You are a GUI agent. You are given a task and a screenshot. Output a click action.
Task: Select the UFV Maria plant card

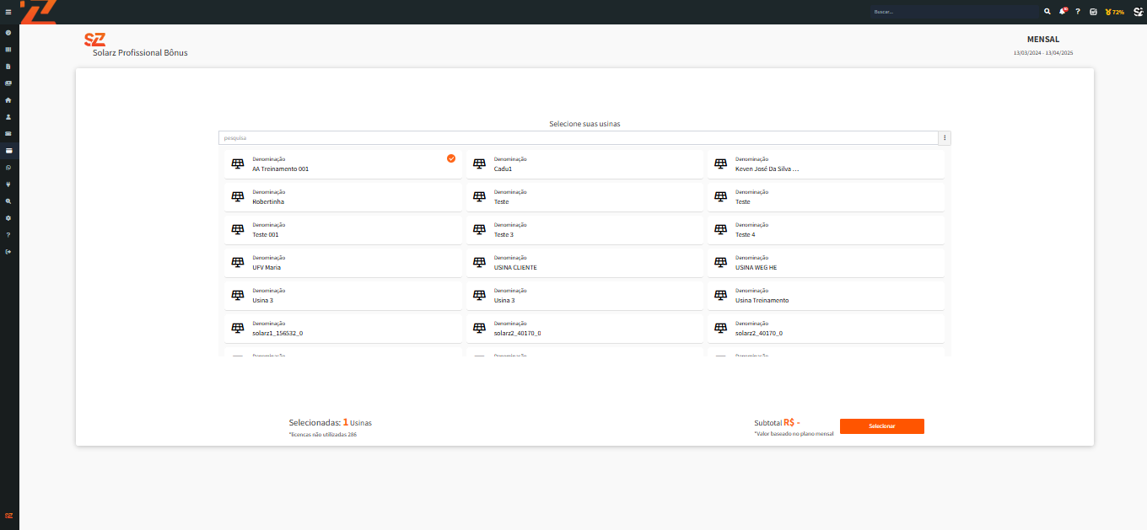tap(342, 263)
